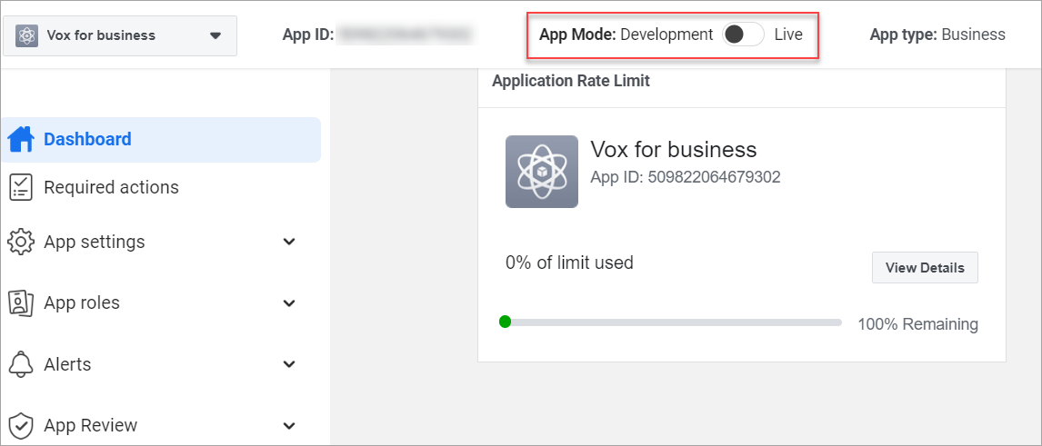Screen dimensions: 1042x446
Task: Click the 100% Remaining label
Action: [917, 324]
